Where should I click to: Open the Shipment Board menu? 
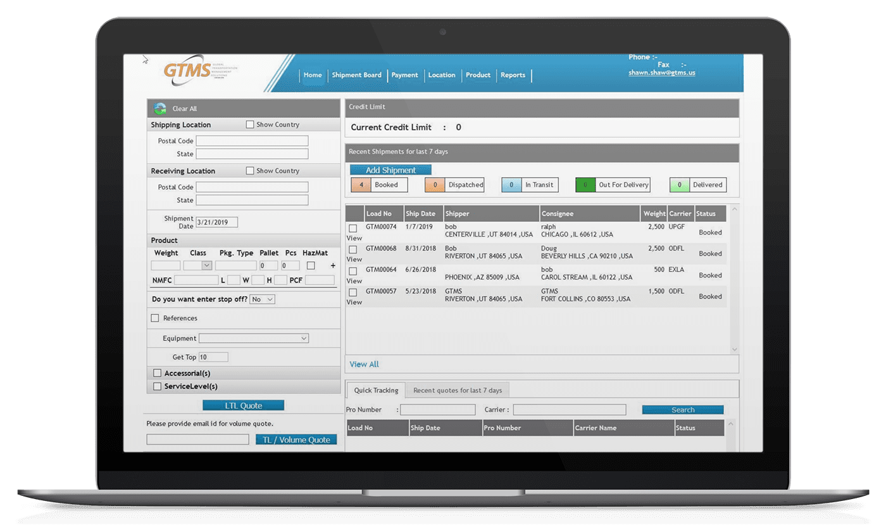coord(357,75)
